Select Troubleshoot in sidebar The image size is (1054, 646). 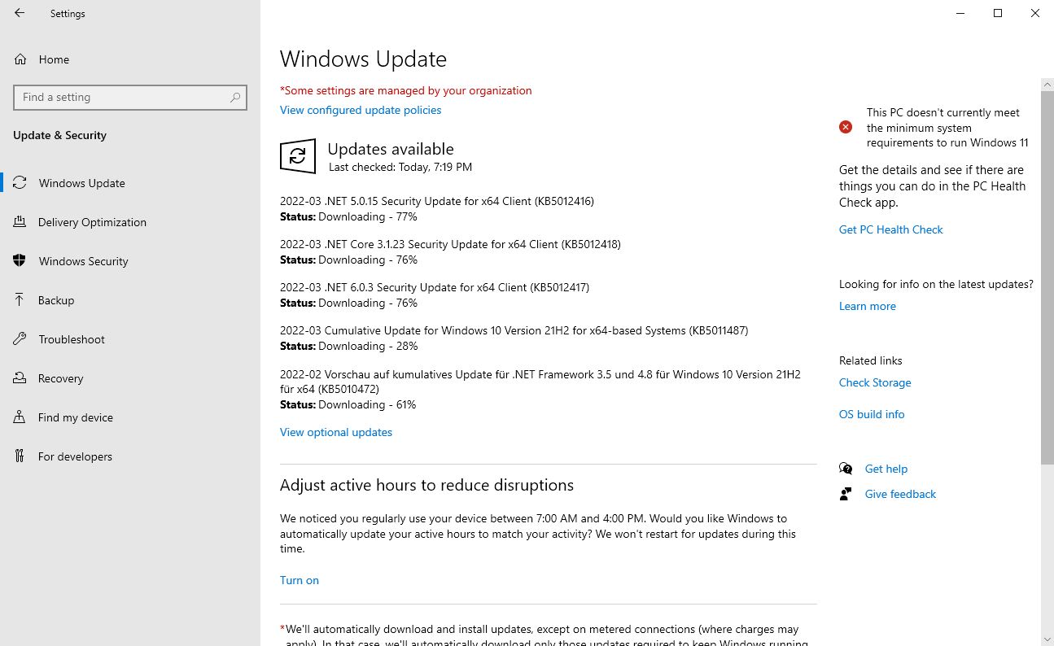pyautogui.click(x=130, y=339)
